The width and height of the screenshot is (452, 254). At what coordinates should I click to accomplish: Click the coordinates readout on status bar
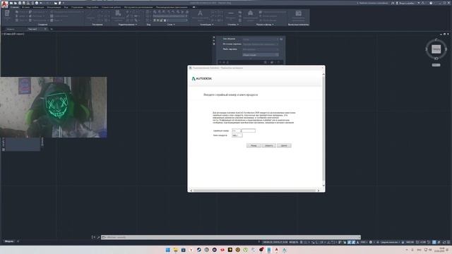point(275,242)
